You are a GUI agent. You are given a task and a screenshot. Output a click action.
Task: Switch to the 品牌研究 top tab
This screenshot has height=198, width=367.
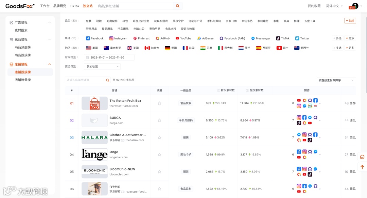click(60, 6)
